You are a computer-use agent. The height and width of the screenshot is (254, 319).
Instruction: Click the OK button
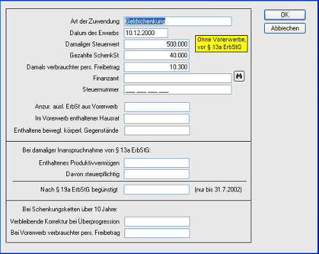[x=285, y=15]
